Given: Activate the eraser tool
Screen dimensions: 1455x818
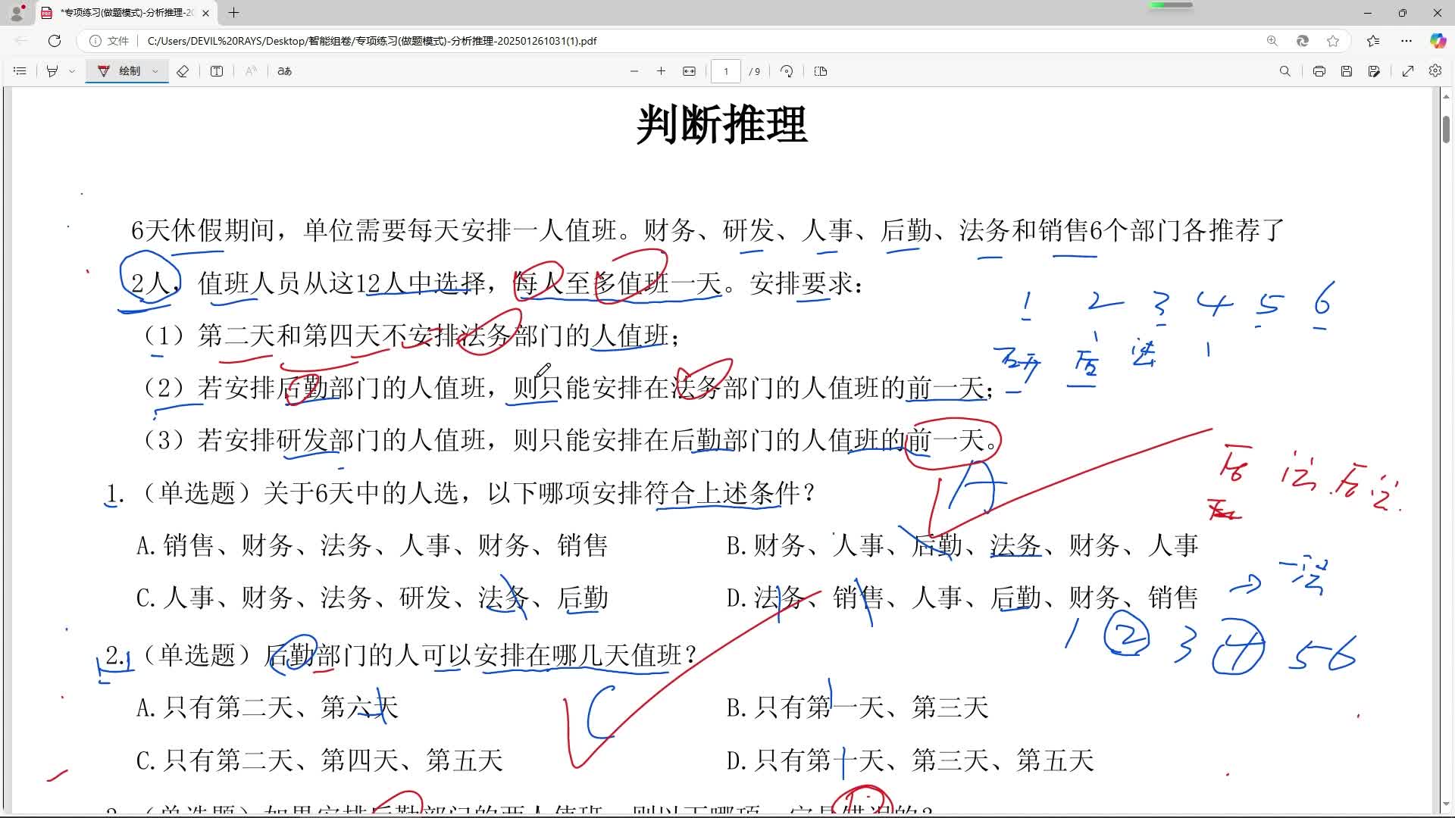Looking at the screenshot, I should click(182, 70).
